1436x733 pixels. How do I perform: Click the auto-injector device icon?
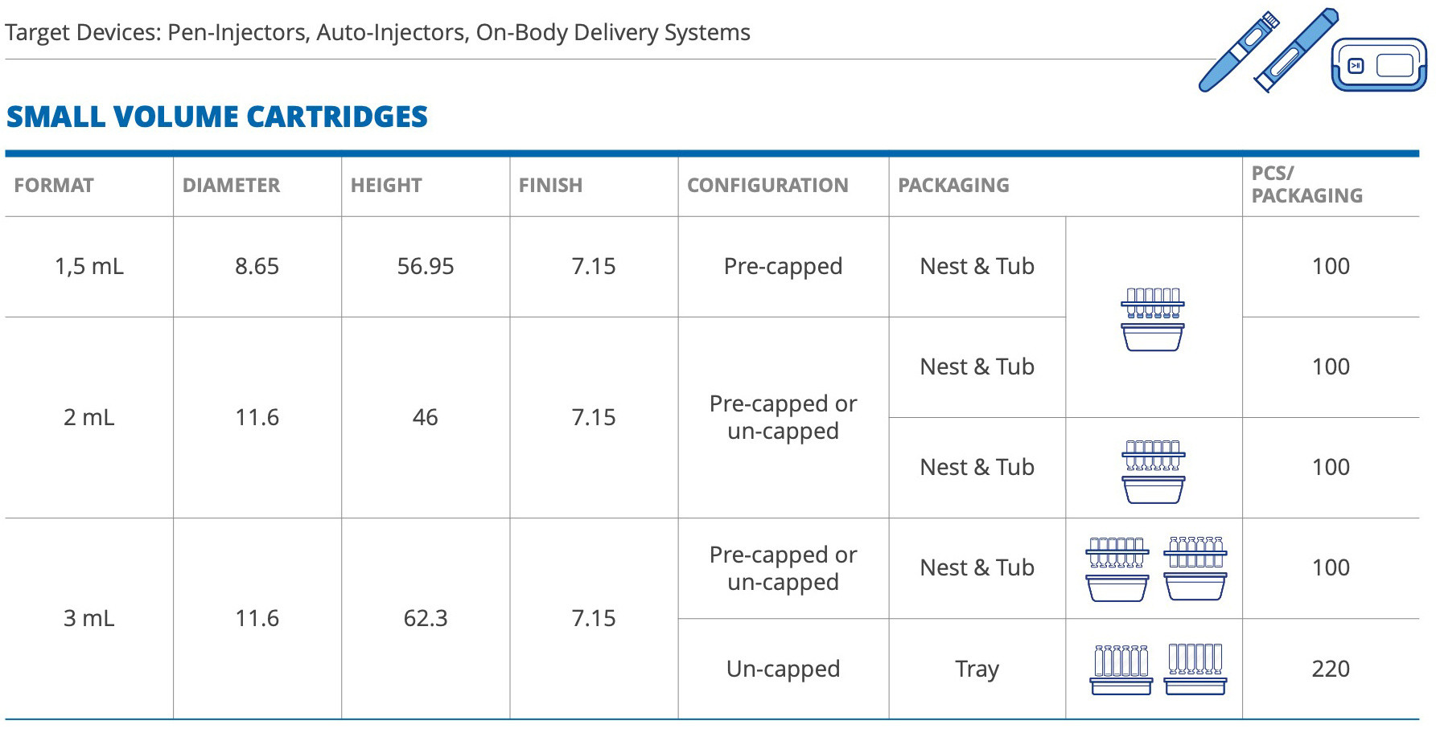coord(1295,50)
